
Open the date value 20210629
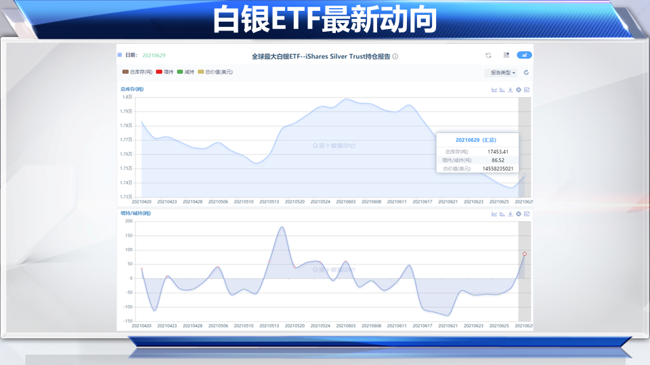click(154, 55)
